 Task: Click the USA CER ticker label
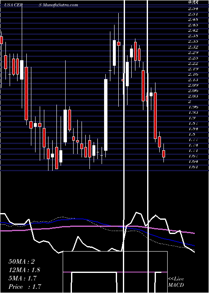click(x=14, y=5)
